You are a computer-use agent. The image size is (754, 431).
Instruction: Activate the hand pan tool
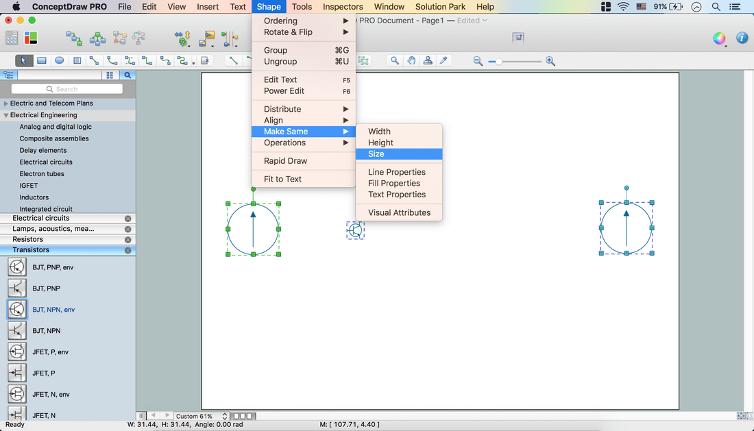[x=411, y=61]
